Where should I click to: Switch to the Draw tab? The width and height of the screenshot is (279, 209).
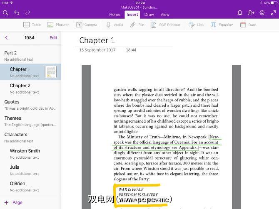[149, 15]
